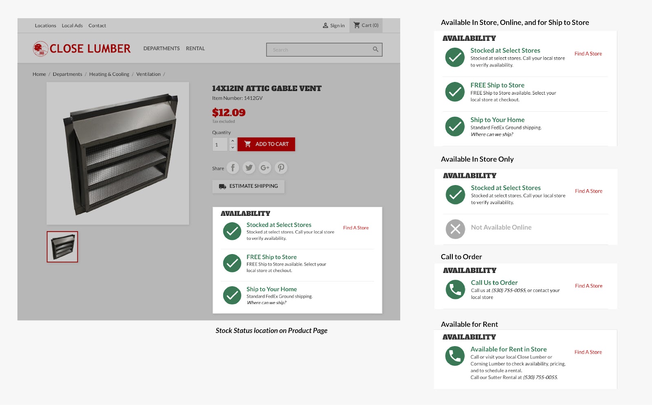This screenshot has height=405, width=652.
Task: Share product on Google Plus
Action: click(x=265, y=168)
